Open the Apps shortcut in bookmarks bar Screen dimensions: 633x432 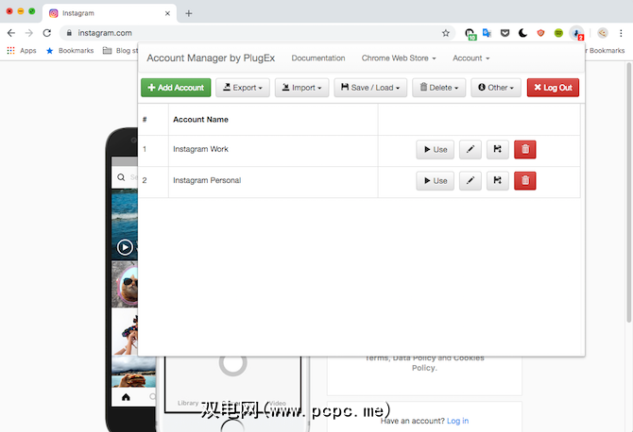pos(22,50)
